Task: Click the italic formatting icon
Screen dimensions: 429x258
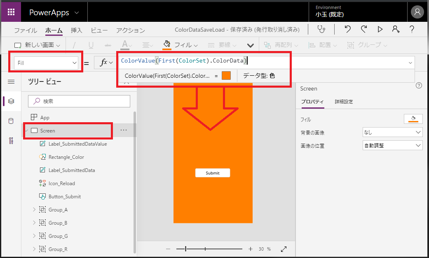Action: pos(75,45)
